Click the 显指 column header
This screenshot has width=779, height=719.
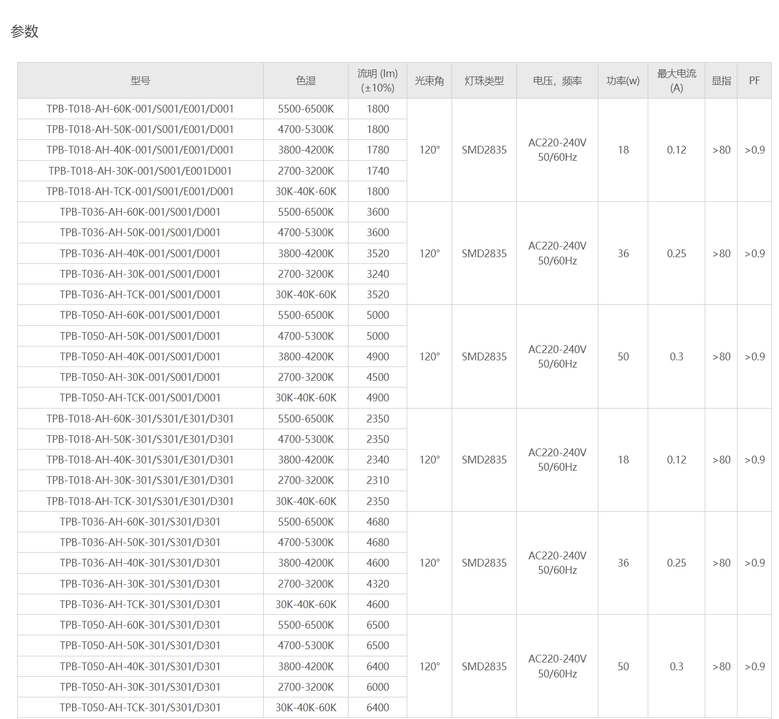coord(721,81)
